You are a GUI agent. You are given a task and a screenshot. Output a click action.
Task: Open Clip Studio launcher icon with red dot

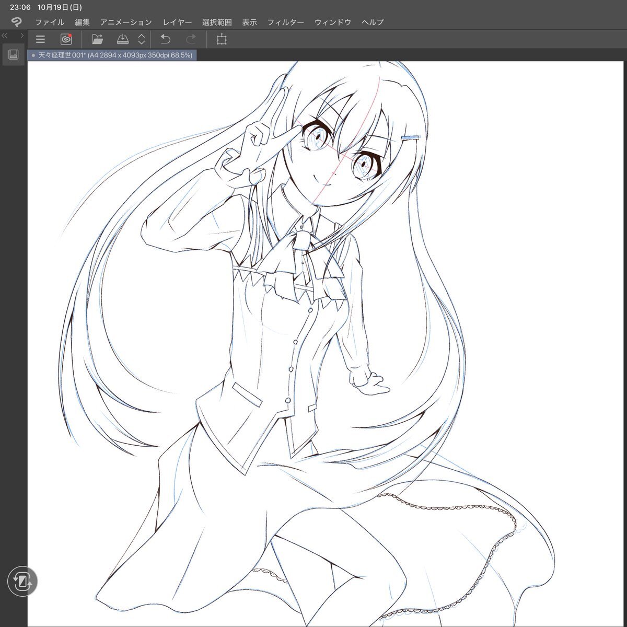pos(66,39)
